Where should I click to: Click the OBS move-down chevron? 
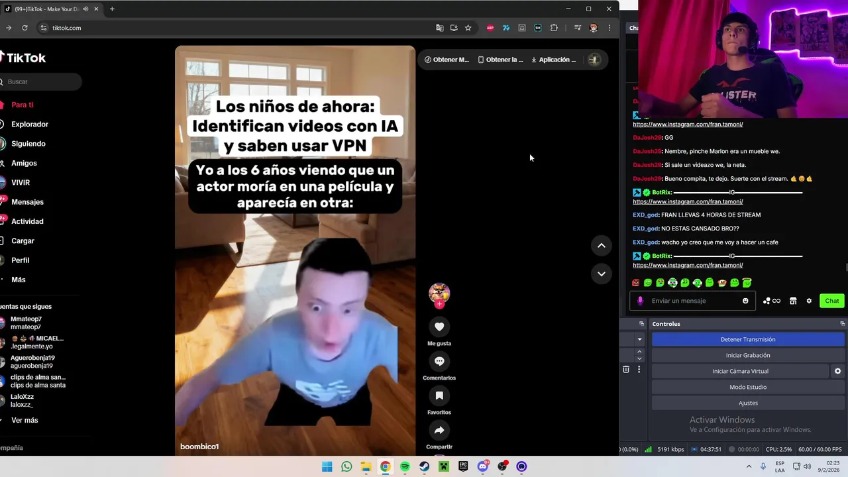(639, 358)
